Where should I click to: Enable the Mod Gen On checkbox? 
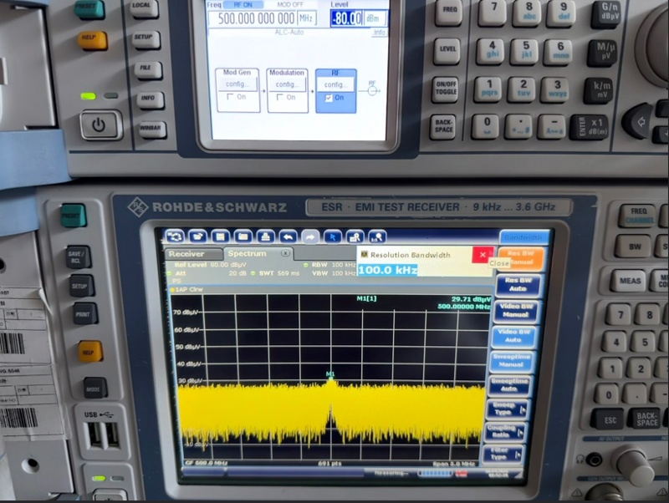tap(231, 97)
